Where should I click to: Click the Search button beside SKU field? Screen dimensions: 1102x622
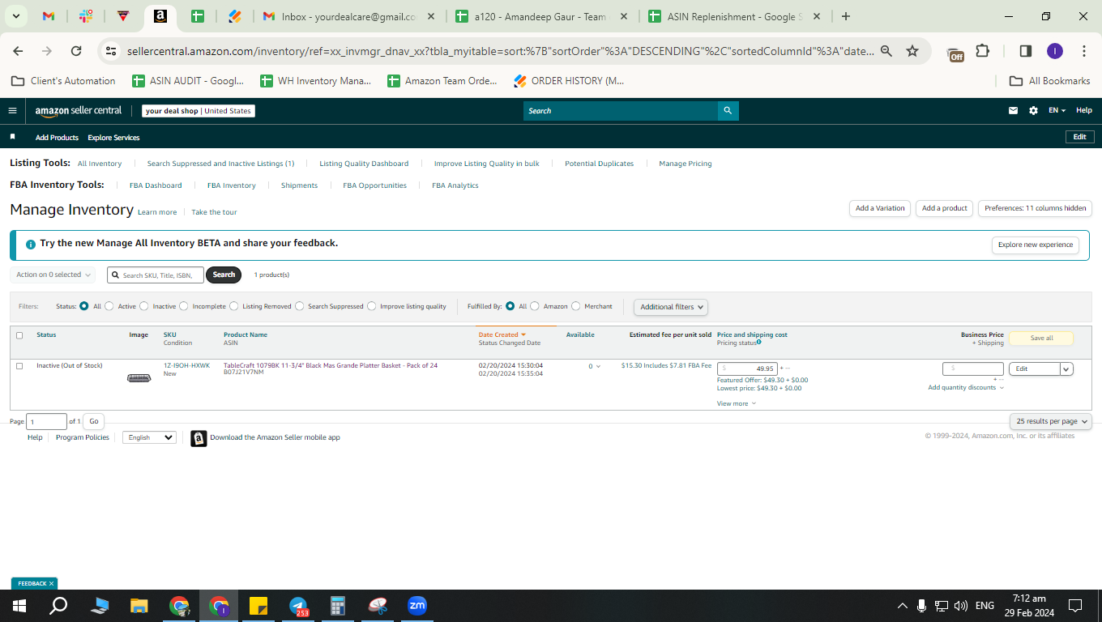pos(224,275)
